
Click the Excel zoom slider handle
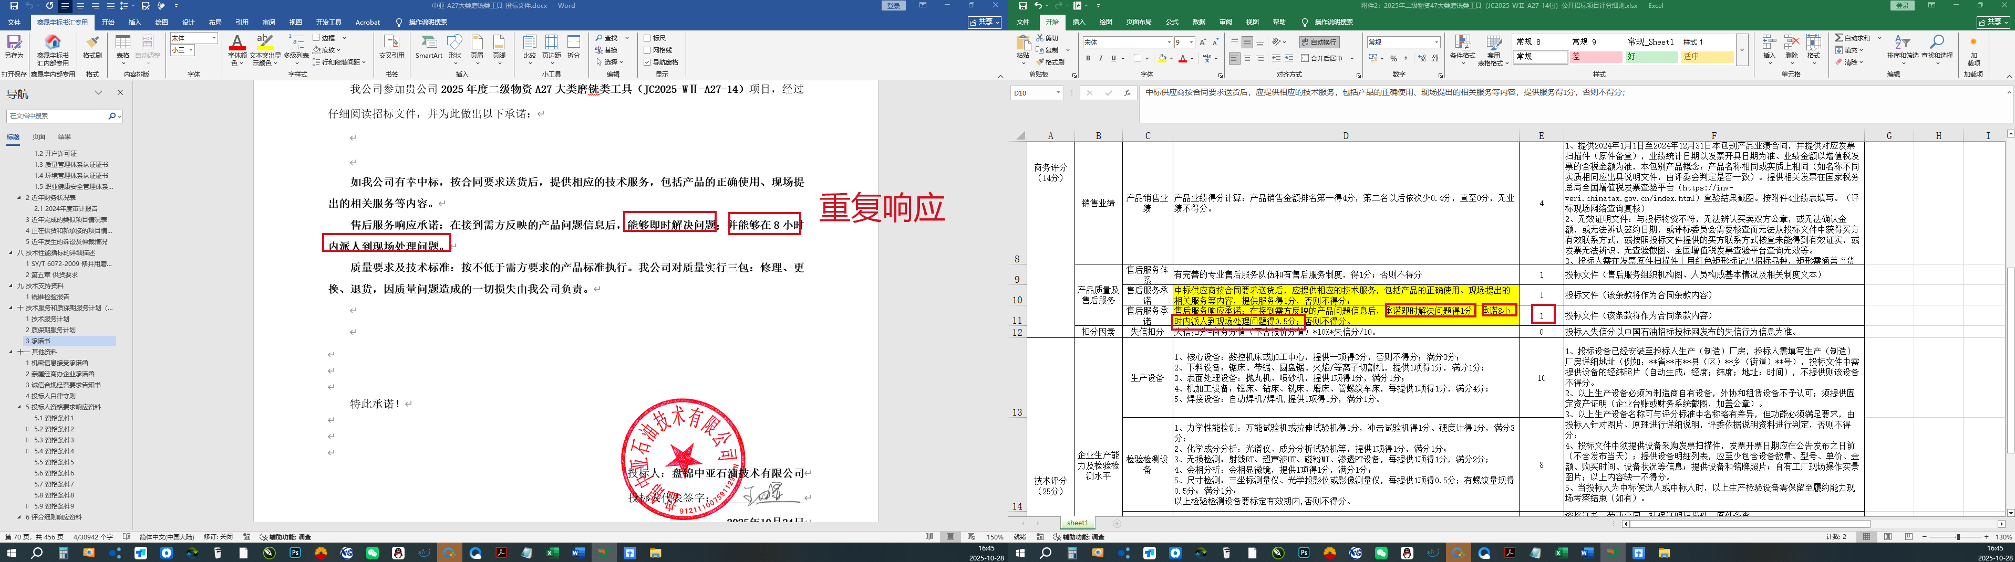click(1958, 537)
